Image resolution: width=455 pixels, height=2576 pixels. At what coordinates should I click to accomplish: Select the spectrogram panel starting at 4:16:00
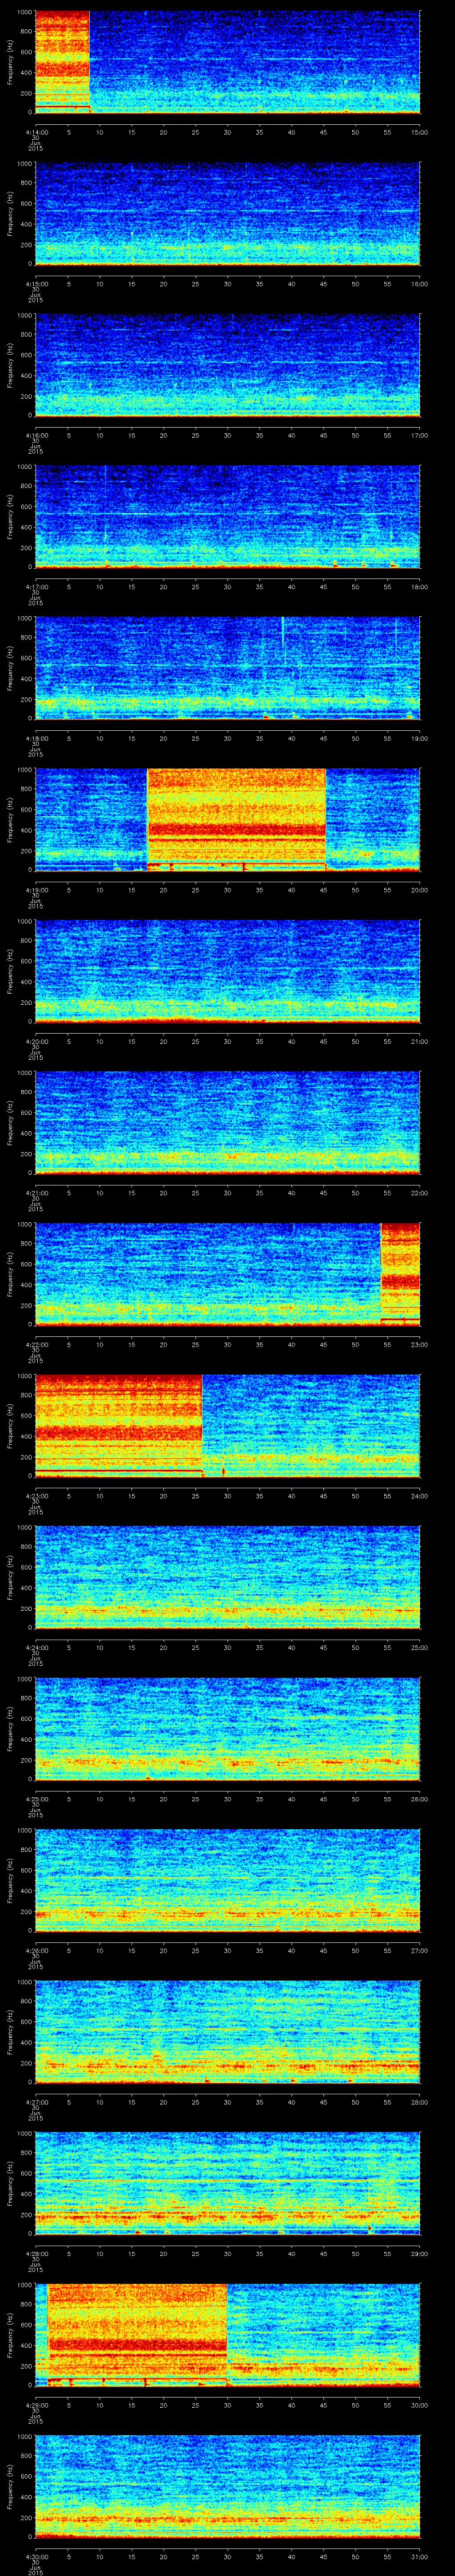227,365
